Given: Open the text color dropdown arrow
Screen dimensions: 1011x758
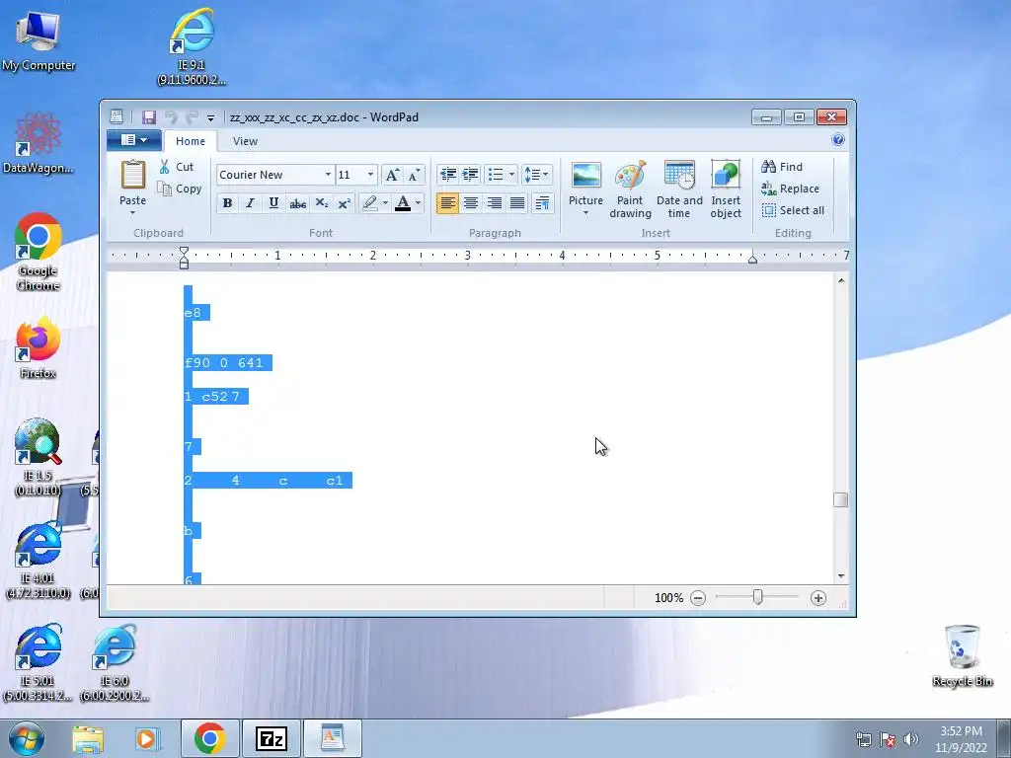Looking at the screenshot, I should coord(419,203).
